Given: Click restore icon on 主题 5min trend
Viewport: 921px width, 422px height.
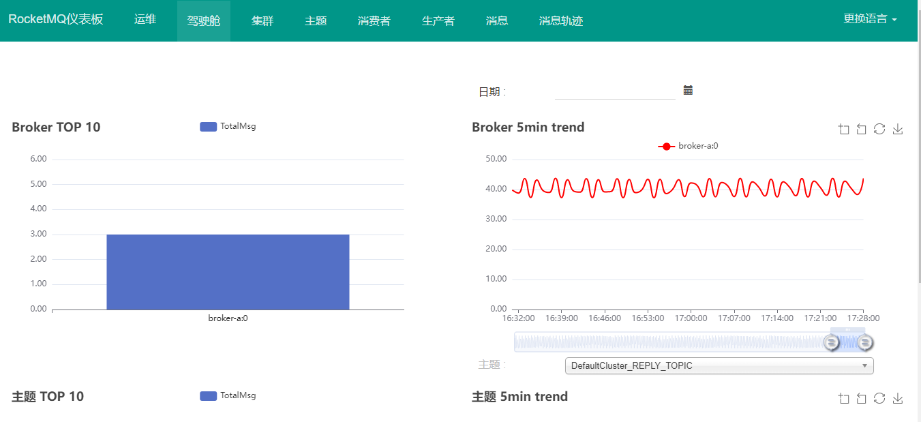Looking at the screenshot, I should [879, 399].
